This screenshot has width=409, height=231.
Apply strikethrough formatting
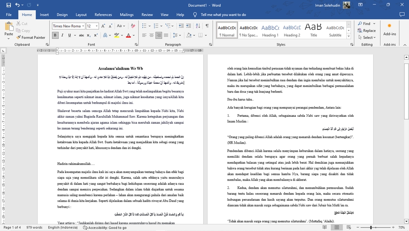coord(81,35)
